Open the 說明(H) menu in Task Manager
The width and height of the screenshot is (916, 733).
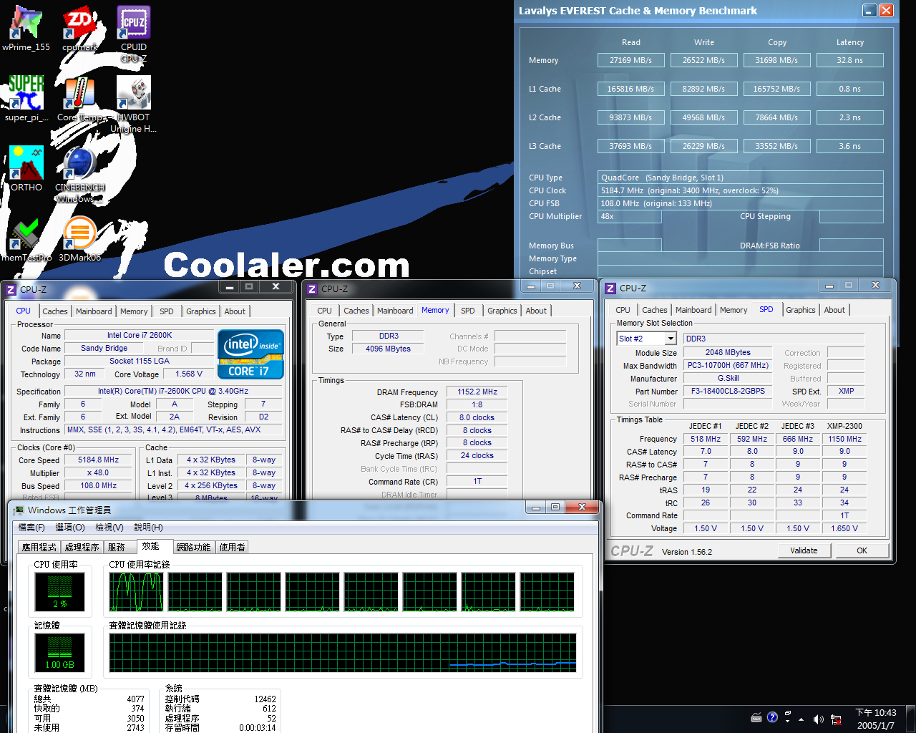[x=148, y=528]
